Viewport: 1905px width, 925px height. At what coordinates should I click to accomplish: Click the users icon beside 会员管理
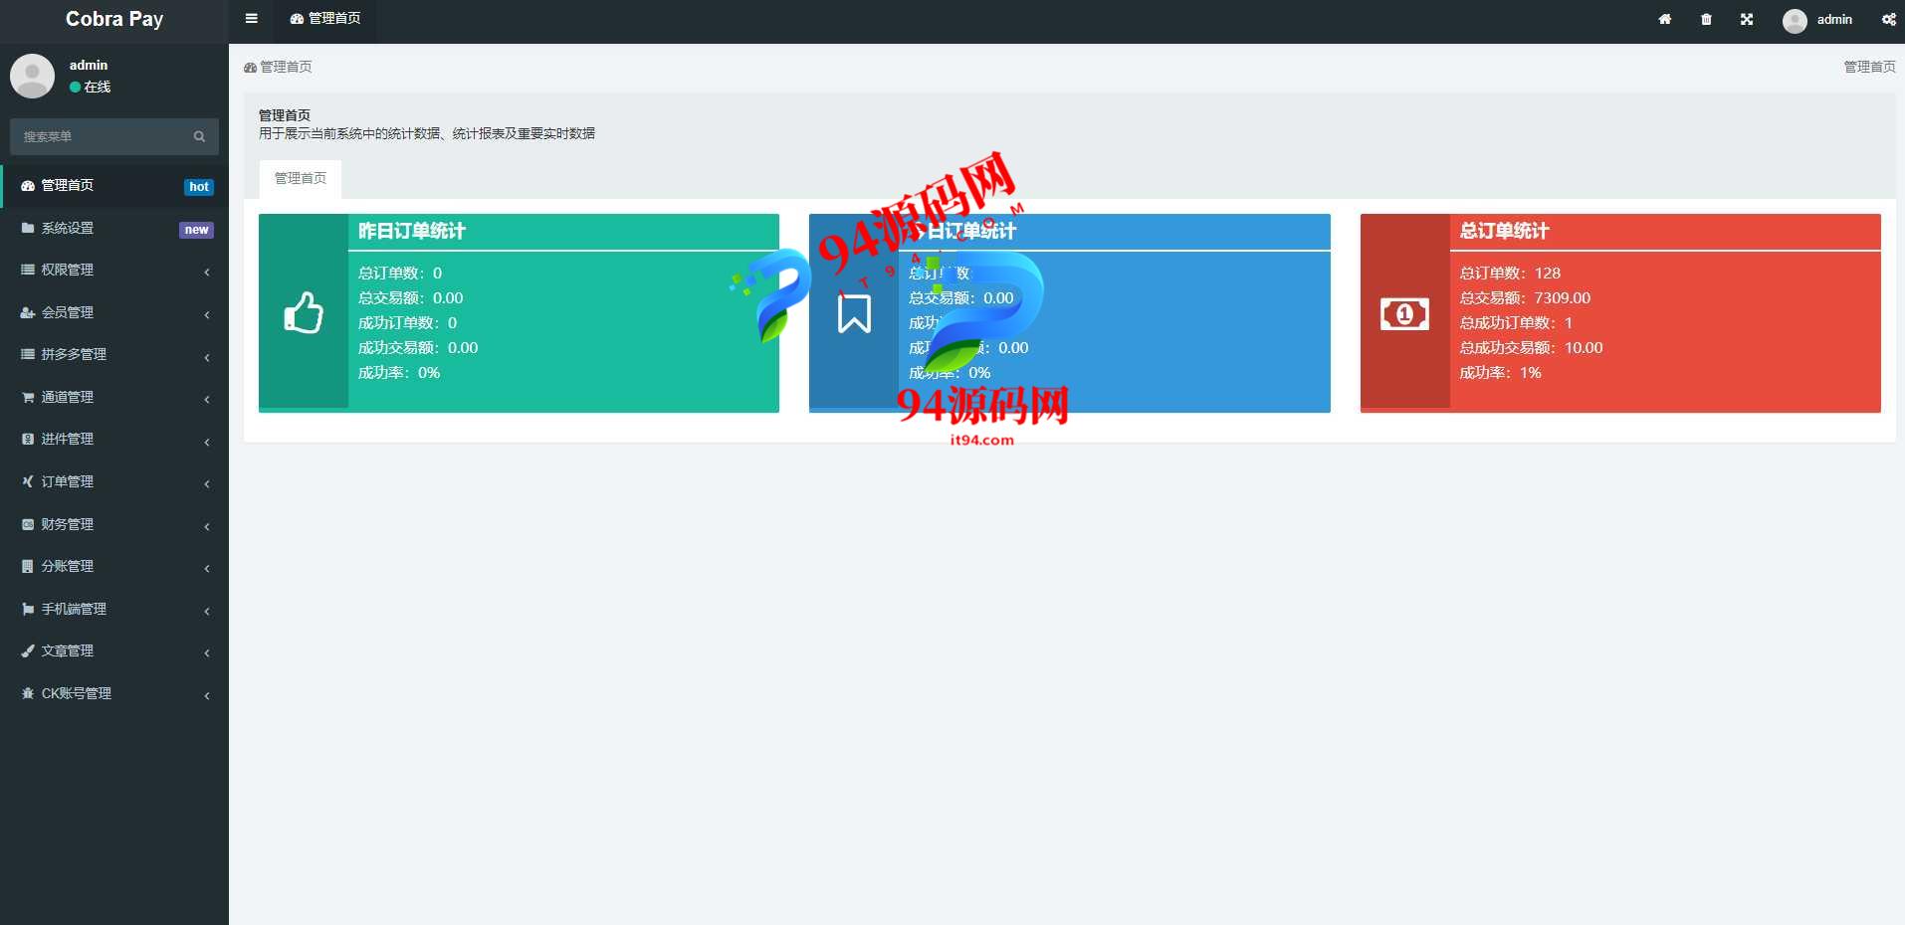pos(28,312)
